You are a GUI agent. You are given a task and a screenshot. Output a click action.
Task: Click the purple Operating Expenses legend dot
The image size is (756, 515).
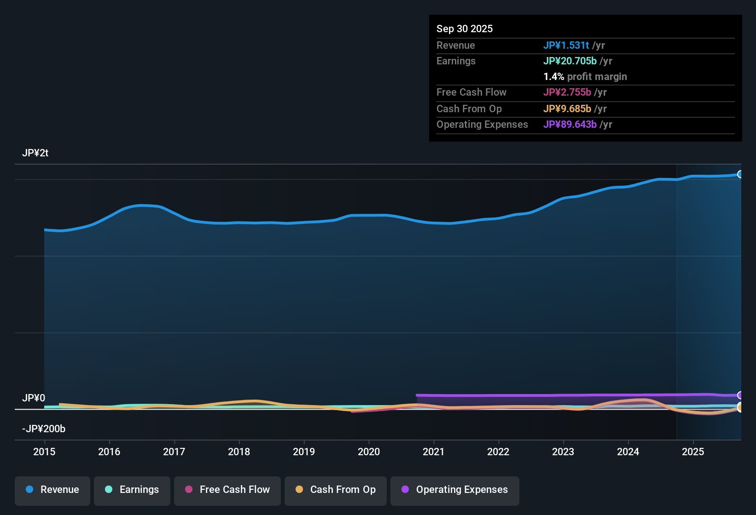click(405, 490)
